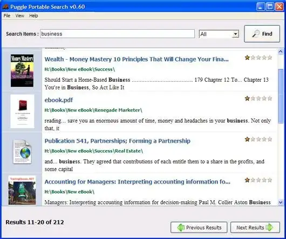
Task: Click the scrollbar up arrow
Action: click(281, 52)
